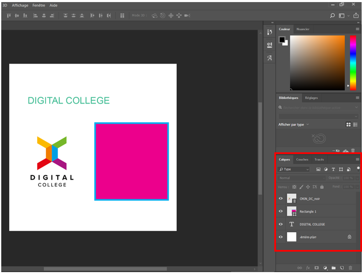Viewport: 362px width, 275px height.
Task: Click the distribute horizontal centers icon
Action: (101, 15)
